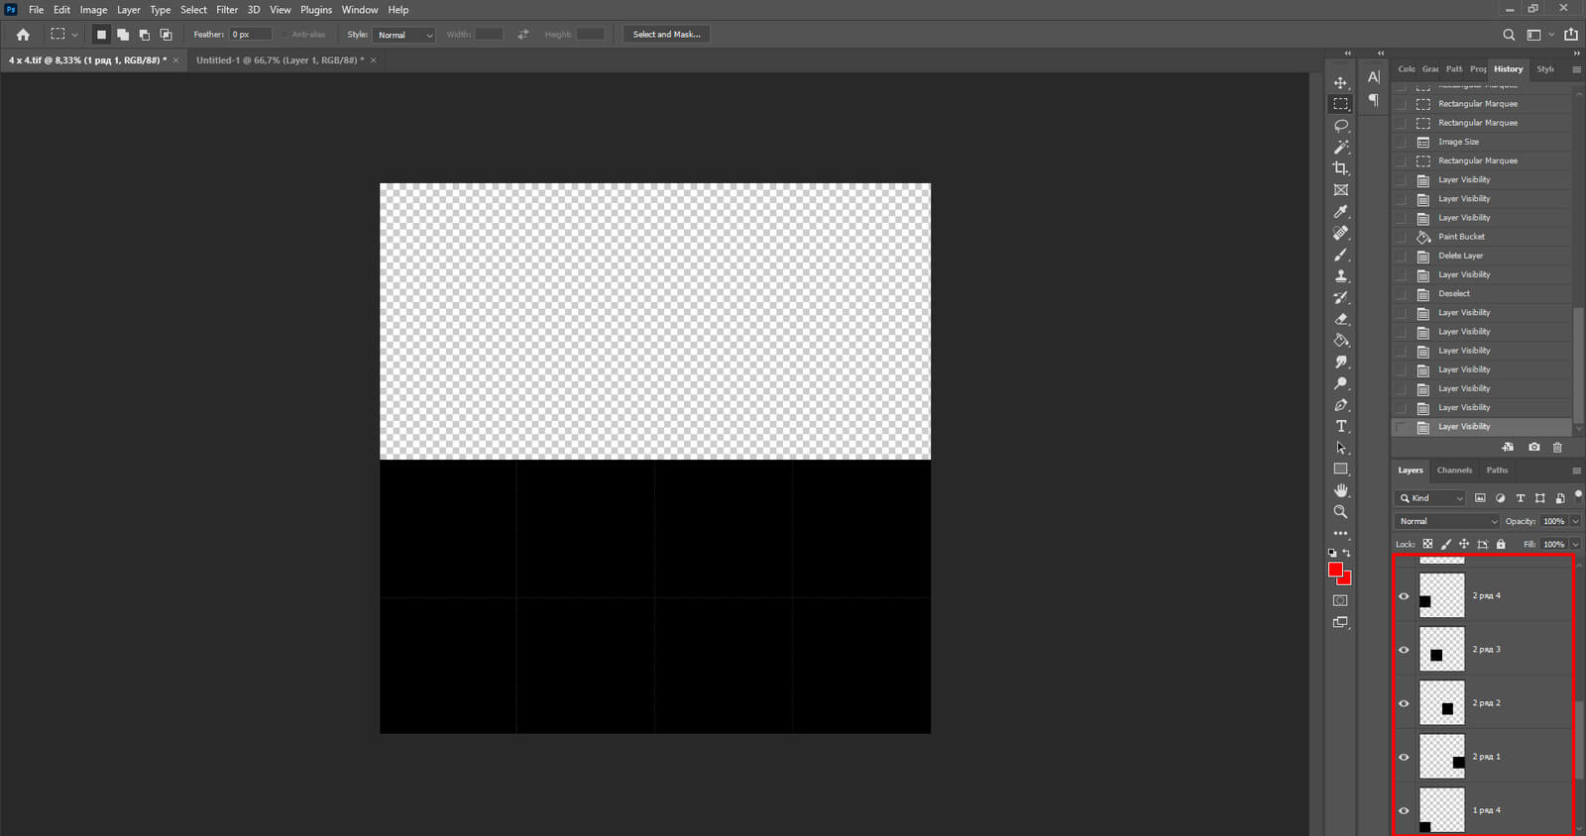
Task: Select the Frame tool
Action: coord(1340,190)
